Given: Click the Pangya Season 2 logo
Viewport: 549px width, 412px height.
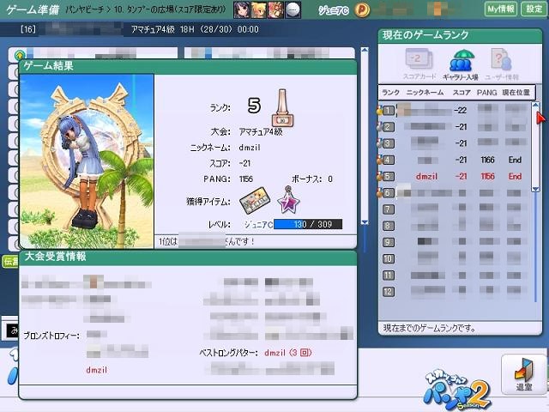Looking at the screenshot, I should 457,390.
